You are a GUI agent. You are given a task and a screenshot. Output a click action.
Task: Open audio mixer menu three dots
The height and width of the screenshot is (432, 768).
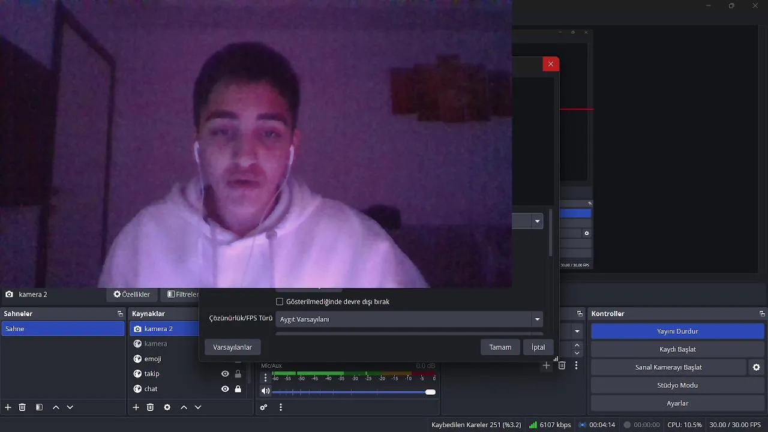pos(280,407)
